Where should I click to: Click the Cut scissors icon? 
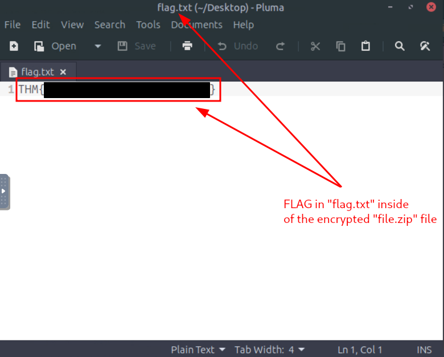315,46
